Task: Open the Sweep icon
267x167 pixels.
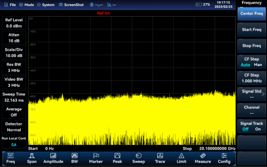Action: point(139,156)
